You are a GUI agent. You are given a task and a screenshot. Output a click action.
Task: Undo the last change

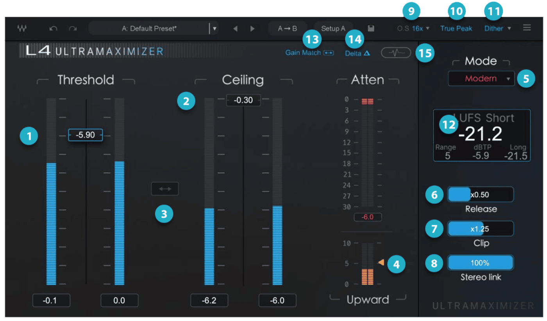point(54,29)
